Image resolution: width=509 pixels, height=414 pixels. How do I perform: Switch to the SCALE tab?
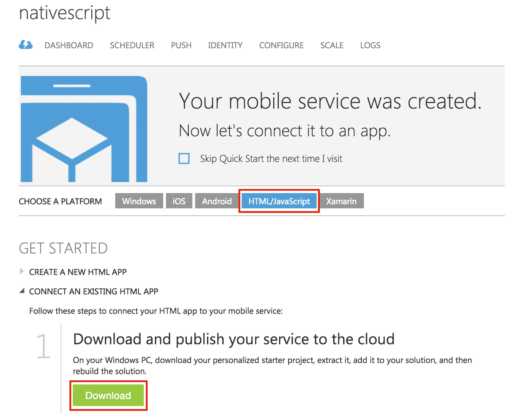coord(332,45)
